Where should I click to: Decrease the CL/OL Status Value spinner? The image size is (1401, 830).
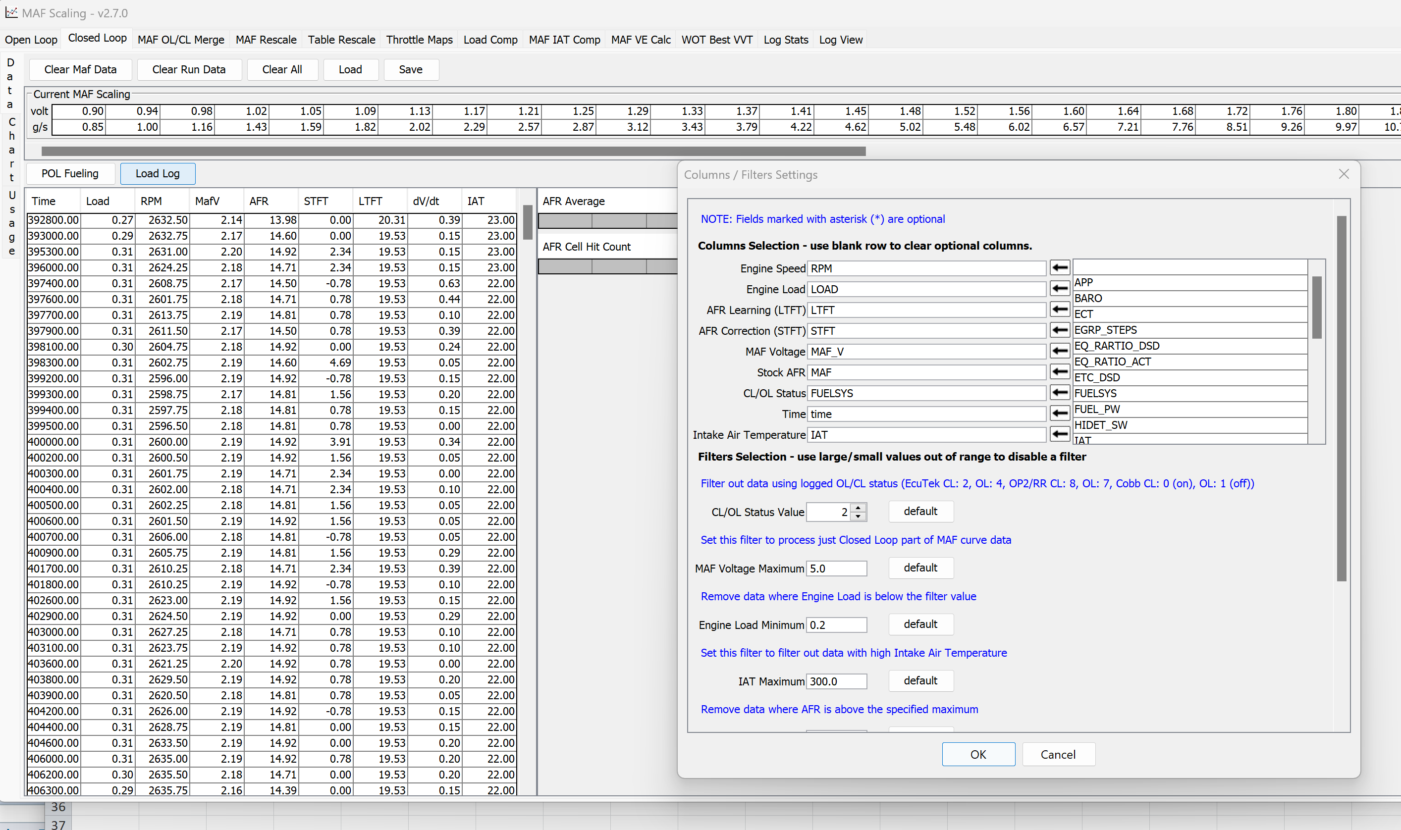point(858,516)
